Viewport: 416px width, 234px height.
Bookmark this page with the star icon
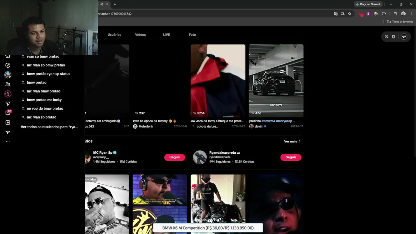tap(350, 14)
